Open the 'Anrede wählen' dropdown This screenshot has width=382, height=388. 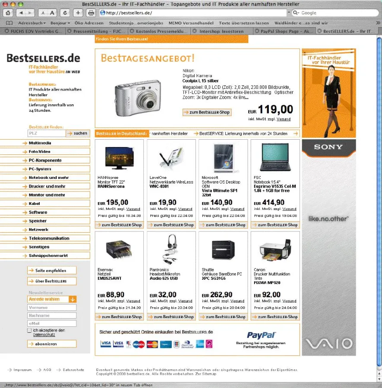coord(52,299)
